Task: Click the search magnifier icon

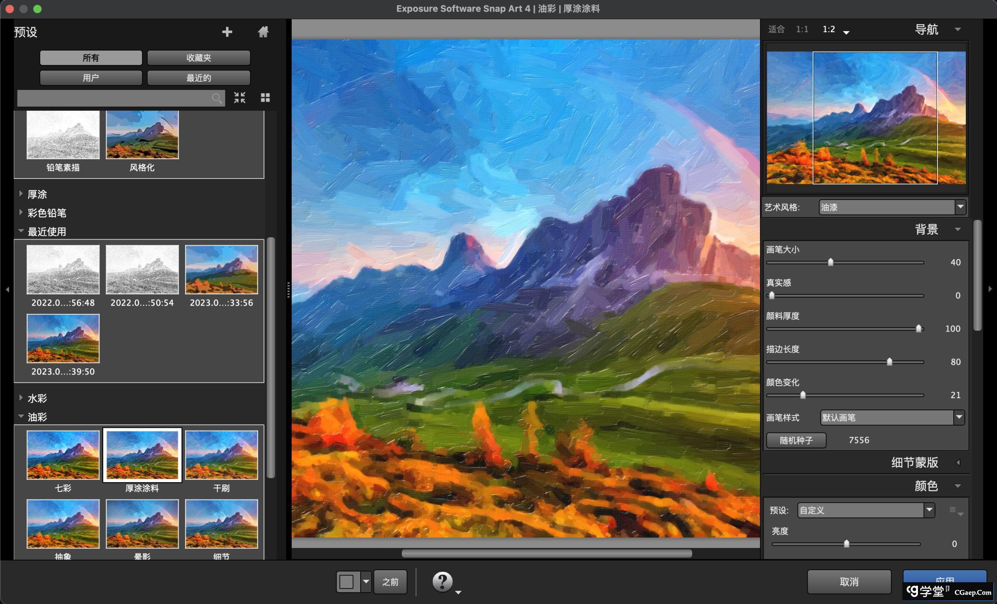Action: coord(217,98)
